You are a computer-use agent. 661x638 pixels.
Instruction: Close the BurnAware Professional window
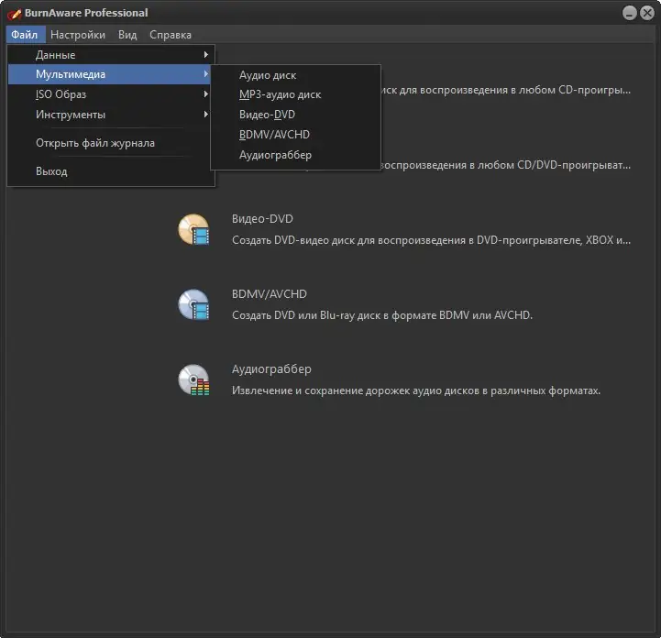point(647,13)
